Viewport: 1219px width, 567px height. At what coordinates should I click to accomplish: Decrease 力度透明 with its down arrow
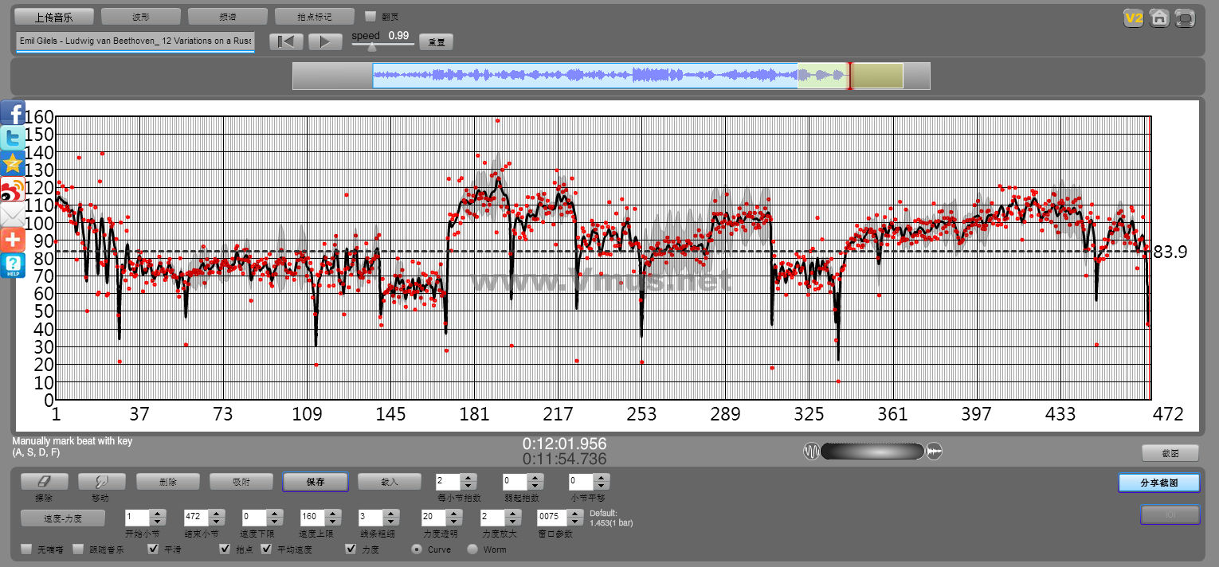point(455,522)
